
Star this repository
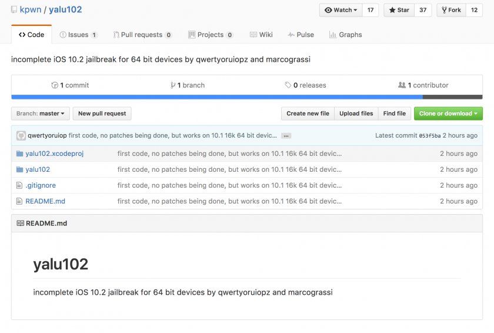tap(399, 10)
